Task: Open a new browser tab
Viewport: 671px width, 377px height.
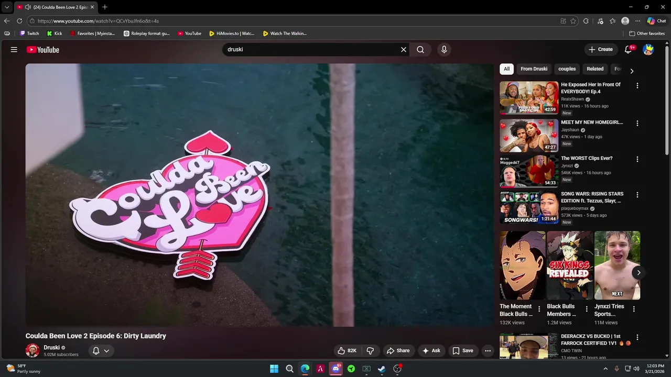Action: click(x=105, y=7)
